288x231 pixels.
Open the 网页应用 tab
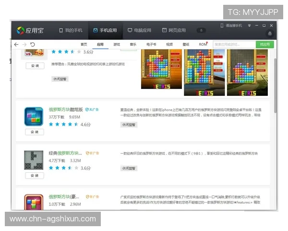tap(174, 30)
